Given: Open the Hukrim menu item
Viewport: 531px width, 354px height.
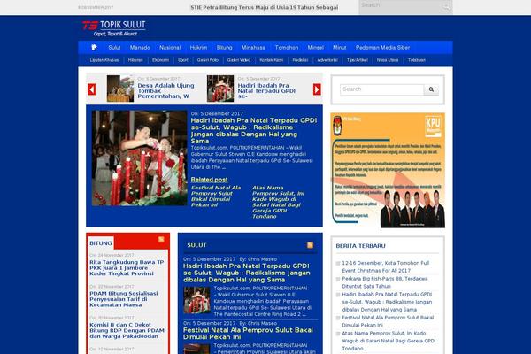Looking at the screenshot, I should [x=198, y=48].
